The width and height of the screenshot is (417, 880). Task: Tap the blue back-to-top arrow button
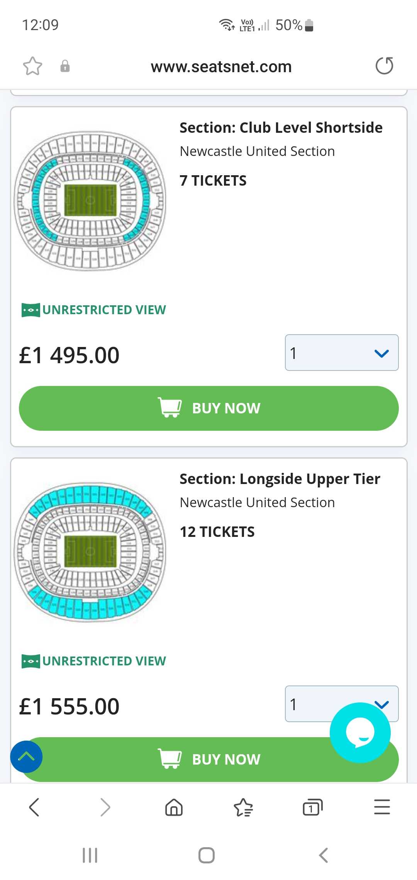[x=26, y=756]
